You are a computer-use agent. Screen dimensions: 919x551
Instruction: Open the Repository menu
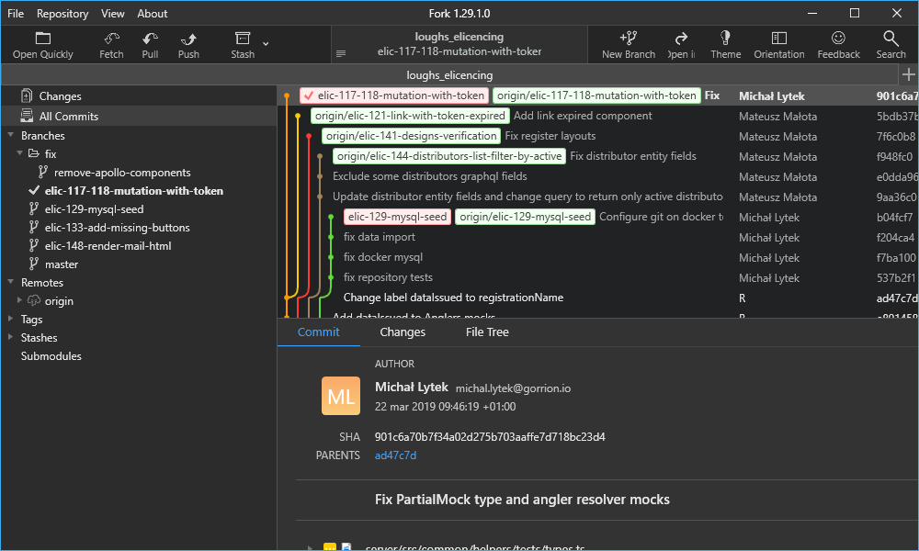pos(62,13)
